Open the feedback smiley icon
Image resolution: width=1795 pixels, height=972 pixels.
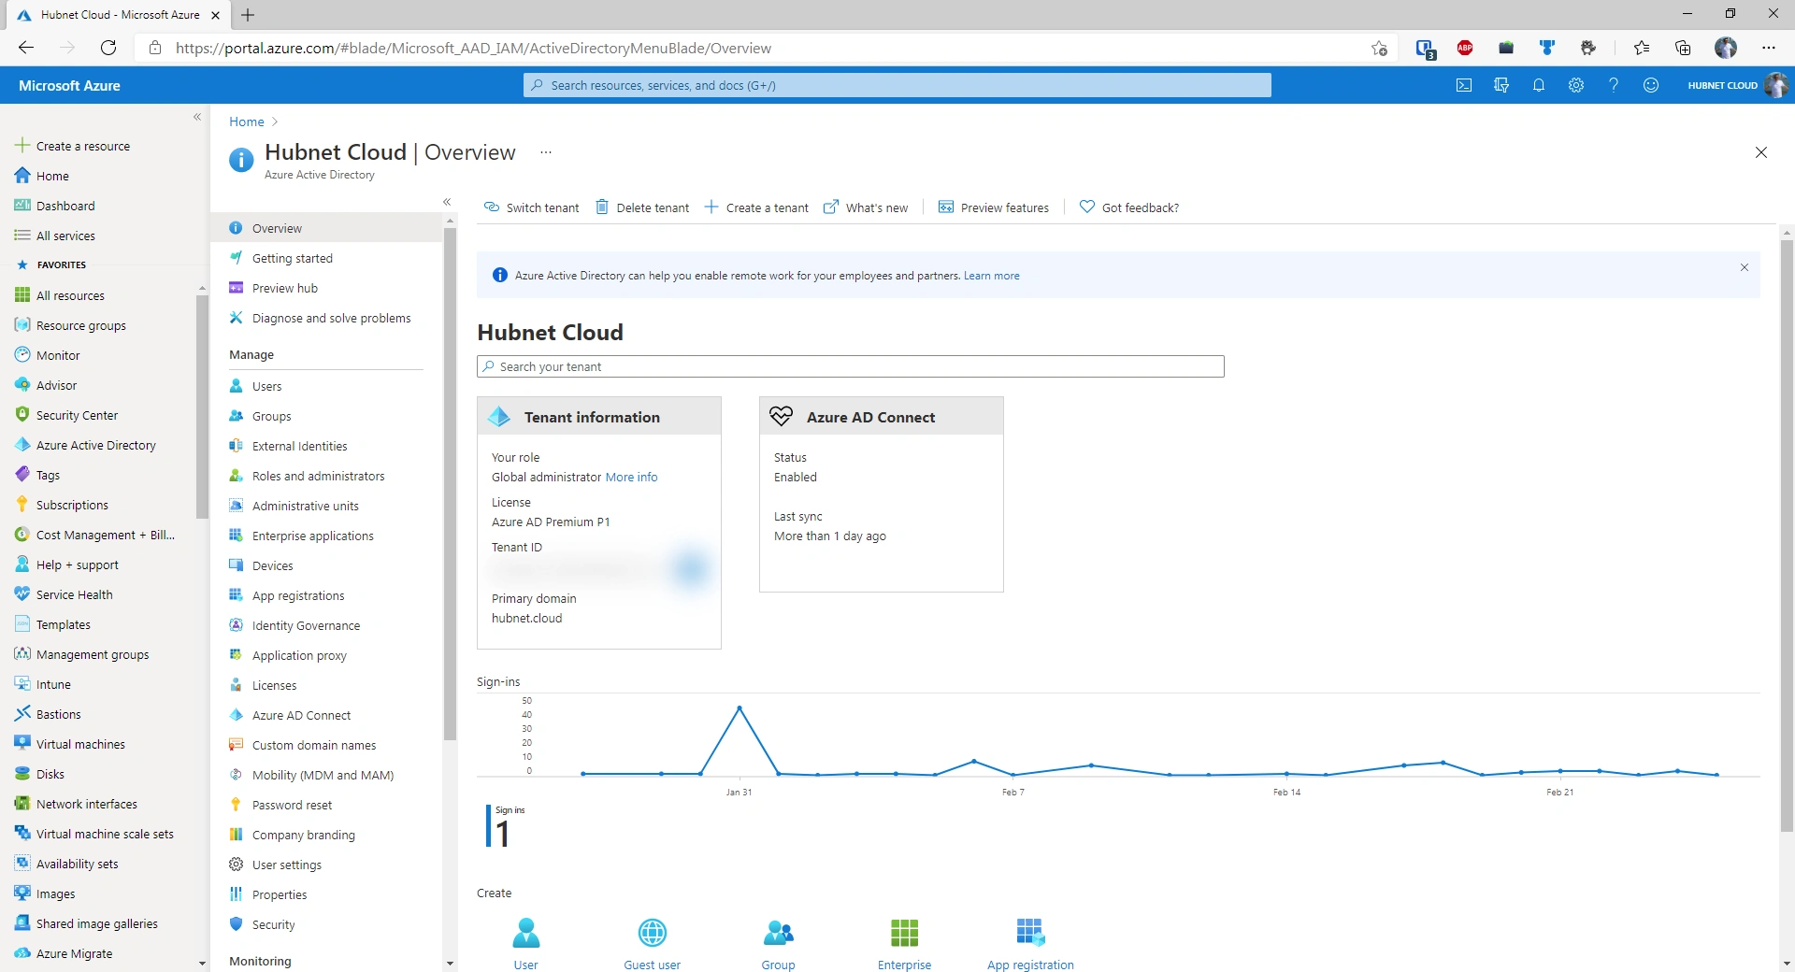[1651, 85]
